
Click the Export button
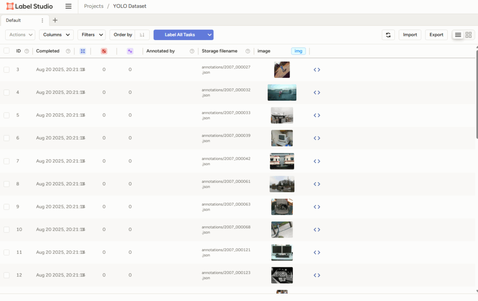pos(436,35)
